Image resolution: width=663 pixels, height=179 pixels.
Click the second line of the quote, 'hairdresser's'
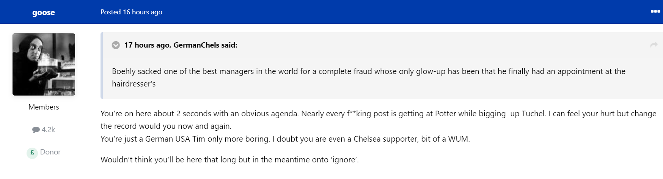point(134,84)
